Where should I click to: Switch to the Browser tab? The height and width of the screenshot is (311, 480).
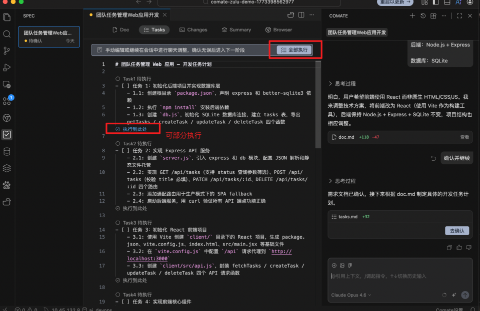[x=278, y=29]
